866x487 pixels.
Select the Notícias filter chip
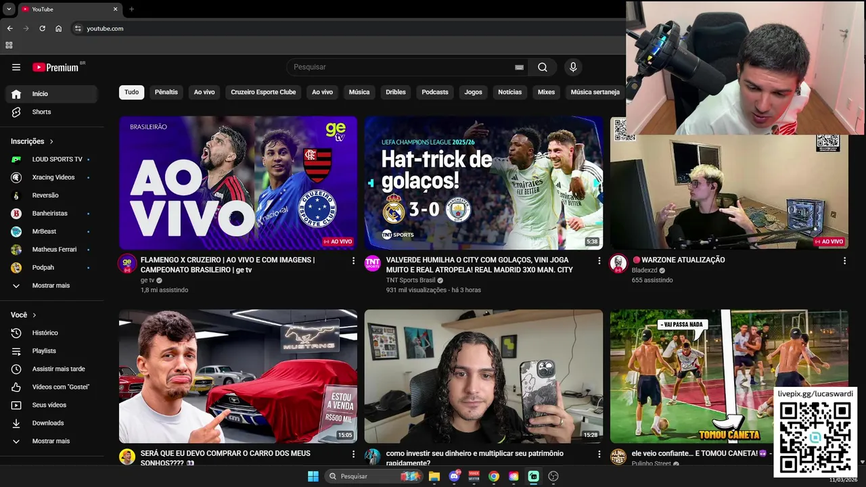(510, 92)
